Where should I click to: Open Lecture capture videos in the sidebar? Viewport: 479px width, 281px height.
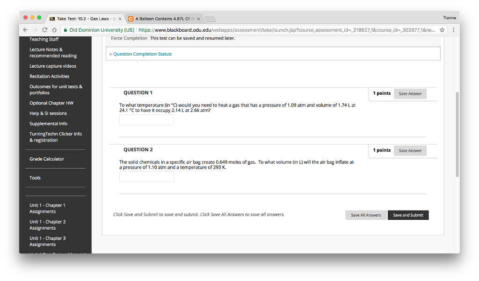coord(53,66)
